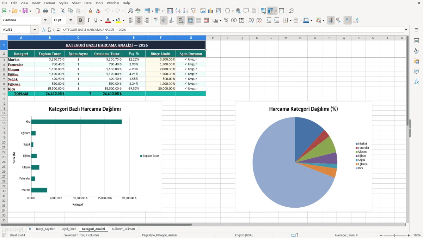Open Find & Replace tool
Image resolution: width=423 pixels, height=238 pixels.
[x=130, y=11]
